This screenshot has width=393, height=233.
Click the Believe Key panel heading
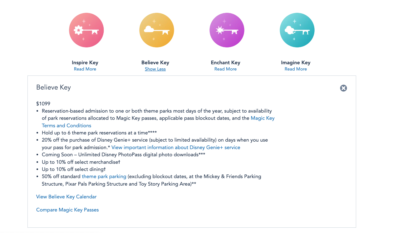point(53,88)
